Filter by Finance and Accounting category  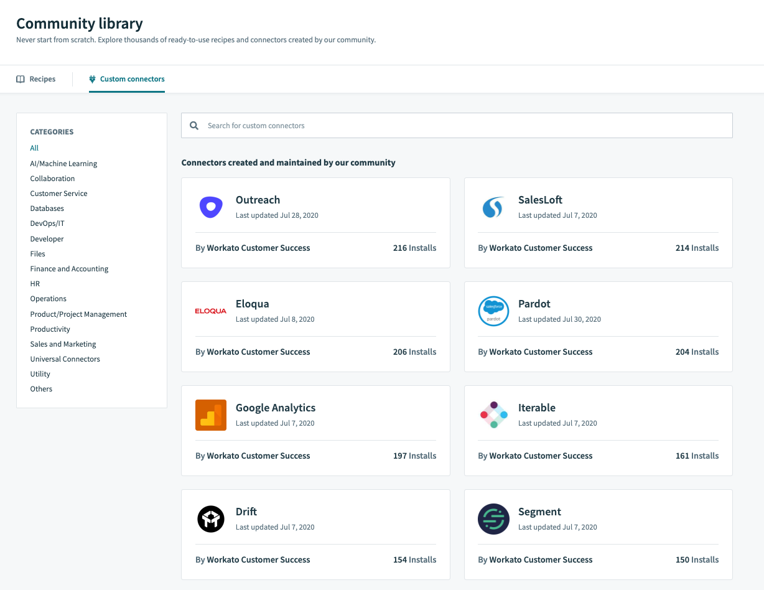pyautogui.click(x=69, y=269)
